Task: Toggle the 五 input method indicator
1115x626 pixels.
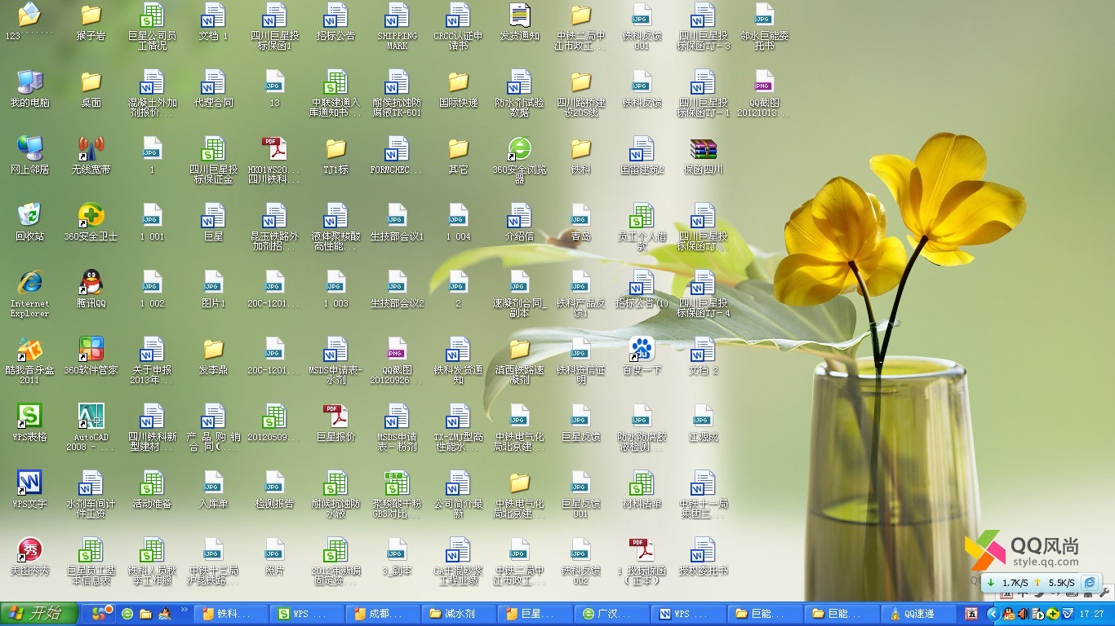Action: coord(971,614)
